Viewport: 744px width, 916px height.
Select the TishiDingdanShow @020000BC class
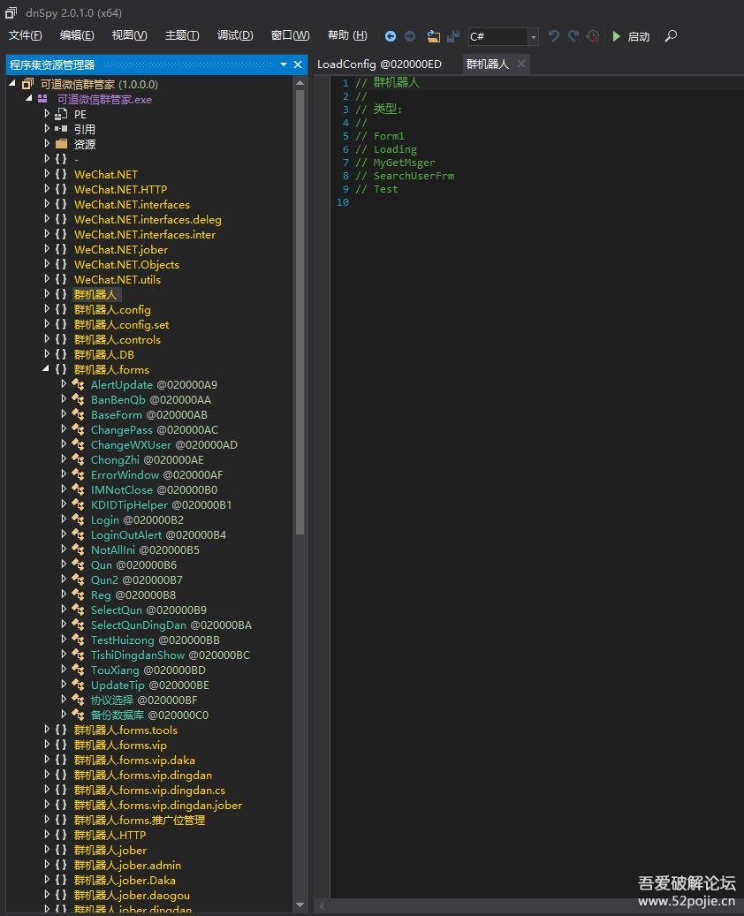coord(170,655)
